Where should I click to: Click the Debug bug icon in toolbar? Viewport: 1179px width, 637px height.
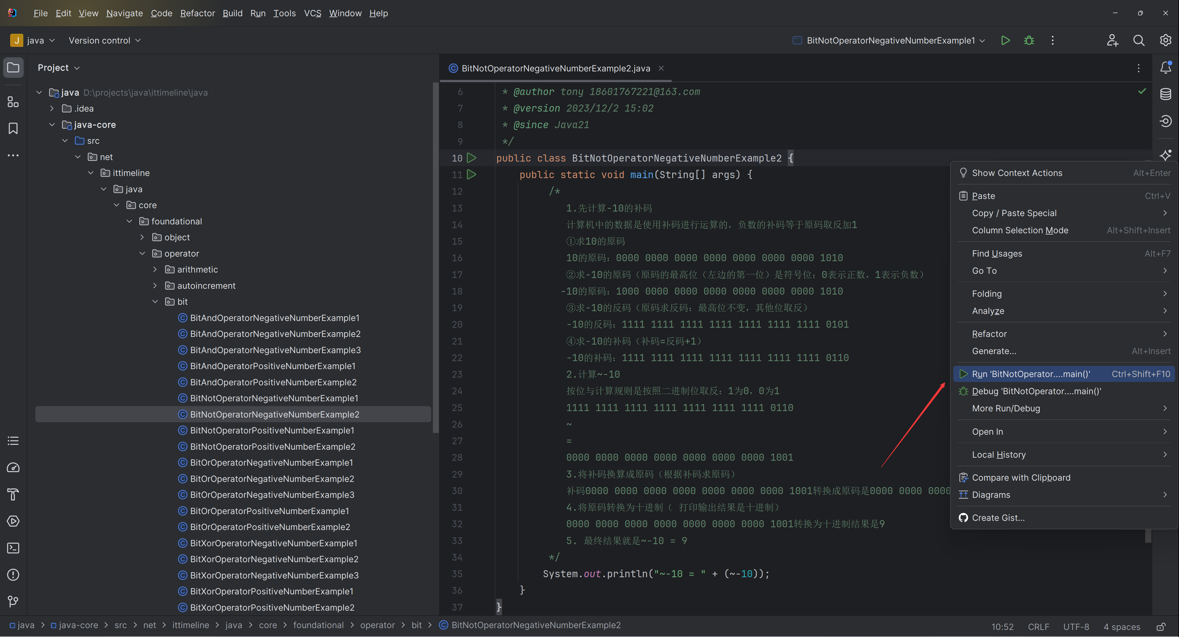point(1029,40)
